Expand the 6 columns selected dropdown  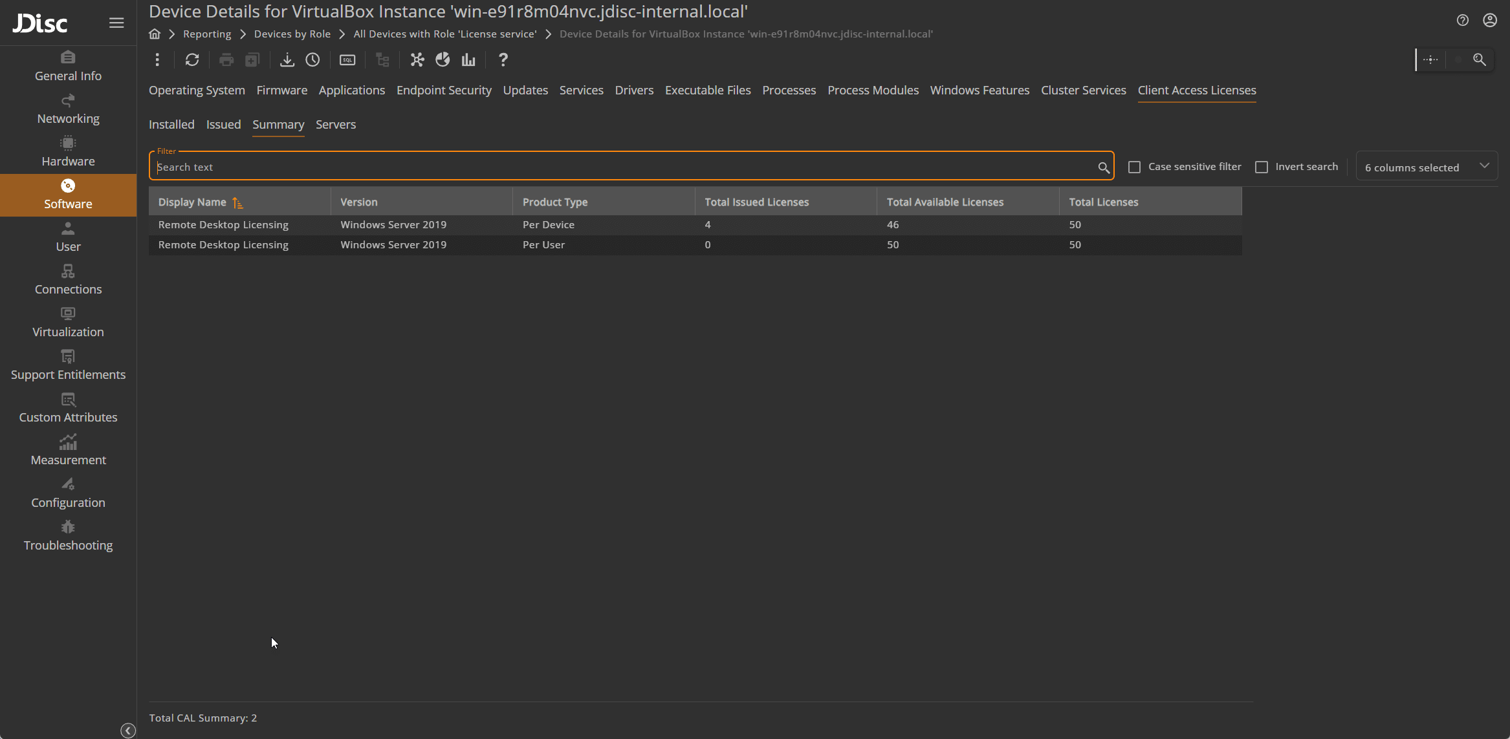click(x=1426, y=167)
